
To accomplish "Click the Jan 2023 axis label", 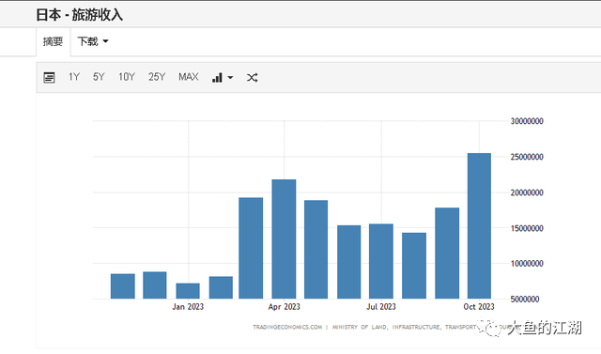I will 188,307.
